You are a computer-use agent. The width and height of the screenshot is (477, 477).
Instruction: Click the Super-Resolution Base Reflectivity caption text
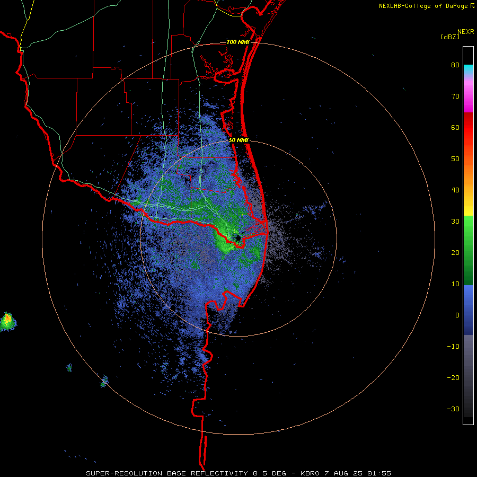167,473
